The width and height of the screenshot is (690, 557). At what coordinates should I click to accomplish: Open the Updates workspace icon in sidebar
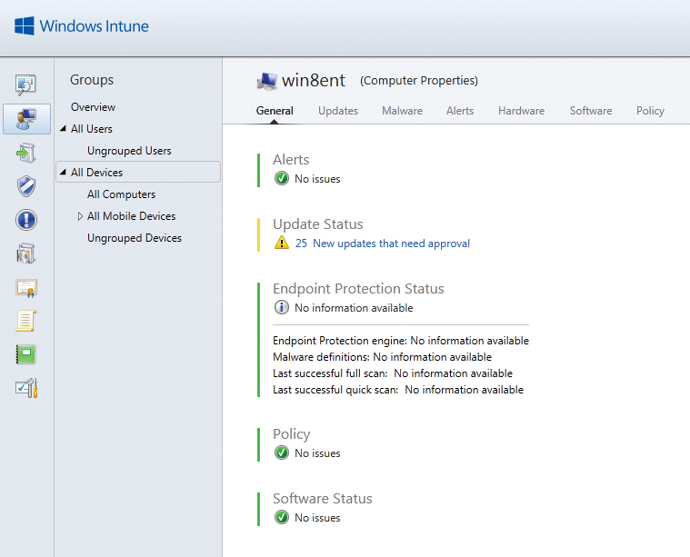[26, 154]
